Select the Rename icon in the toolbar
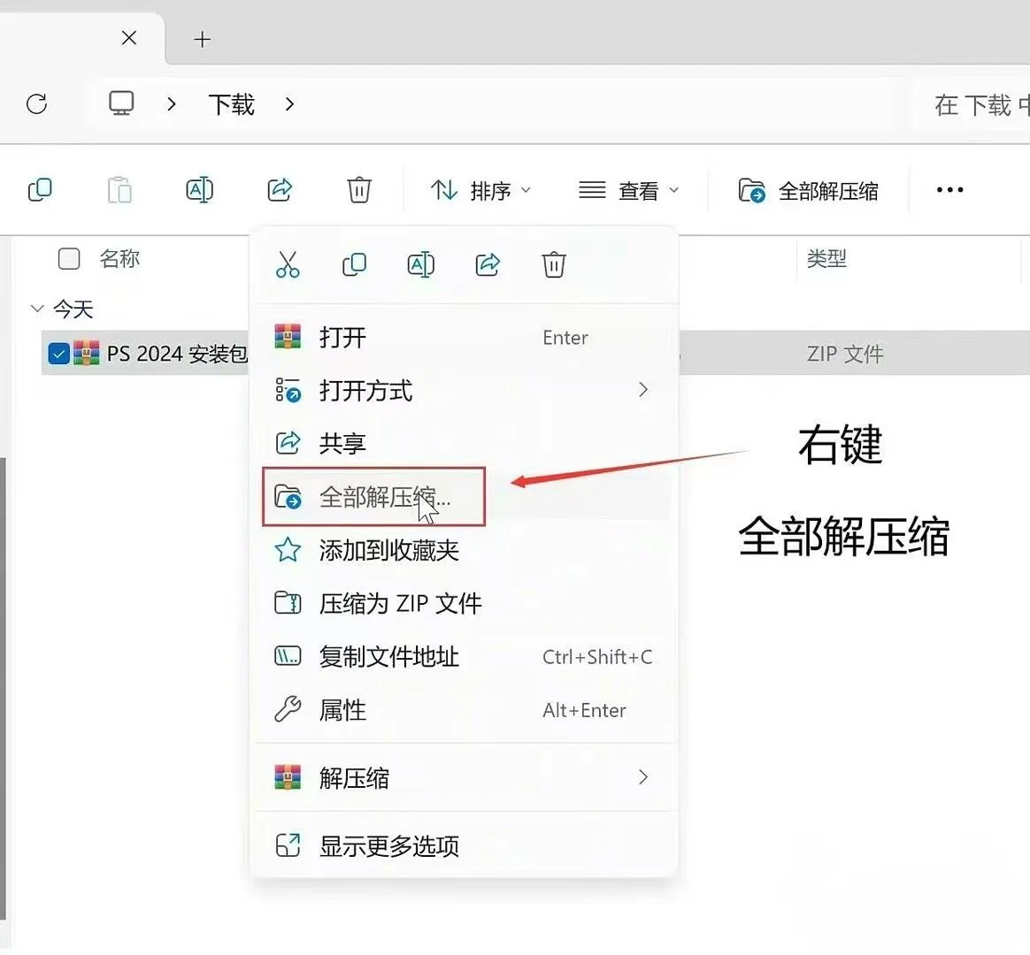The width and height of the screenshot is (1030, 955). click(199, 189)
